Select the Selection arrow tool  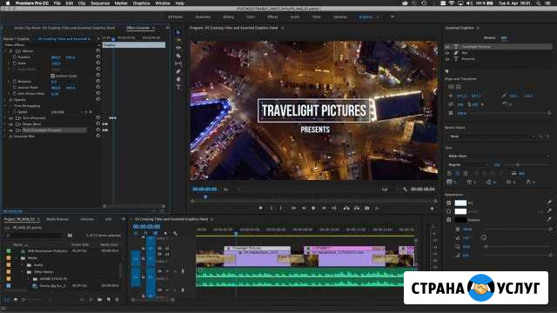[x=178, y=32]
